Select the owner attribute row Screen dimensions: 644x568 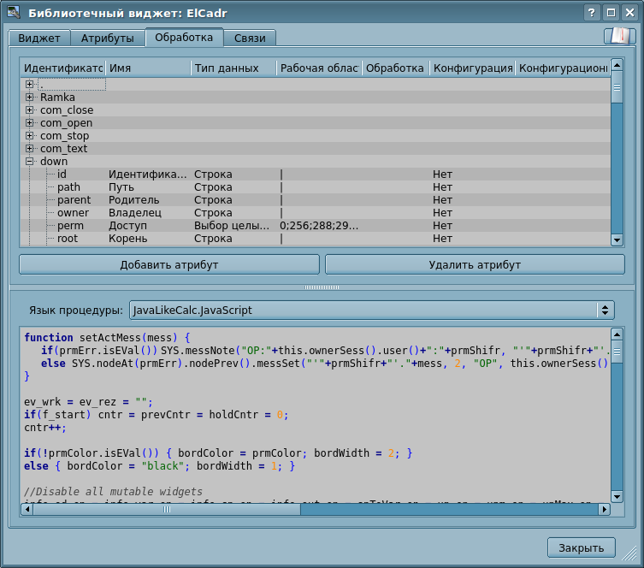73,213
